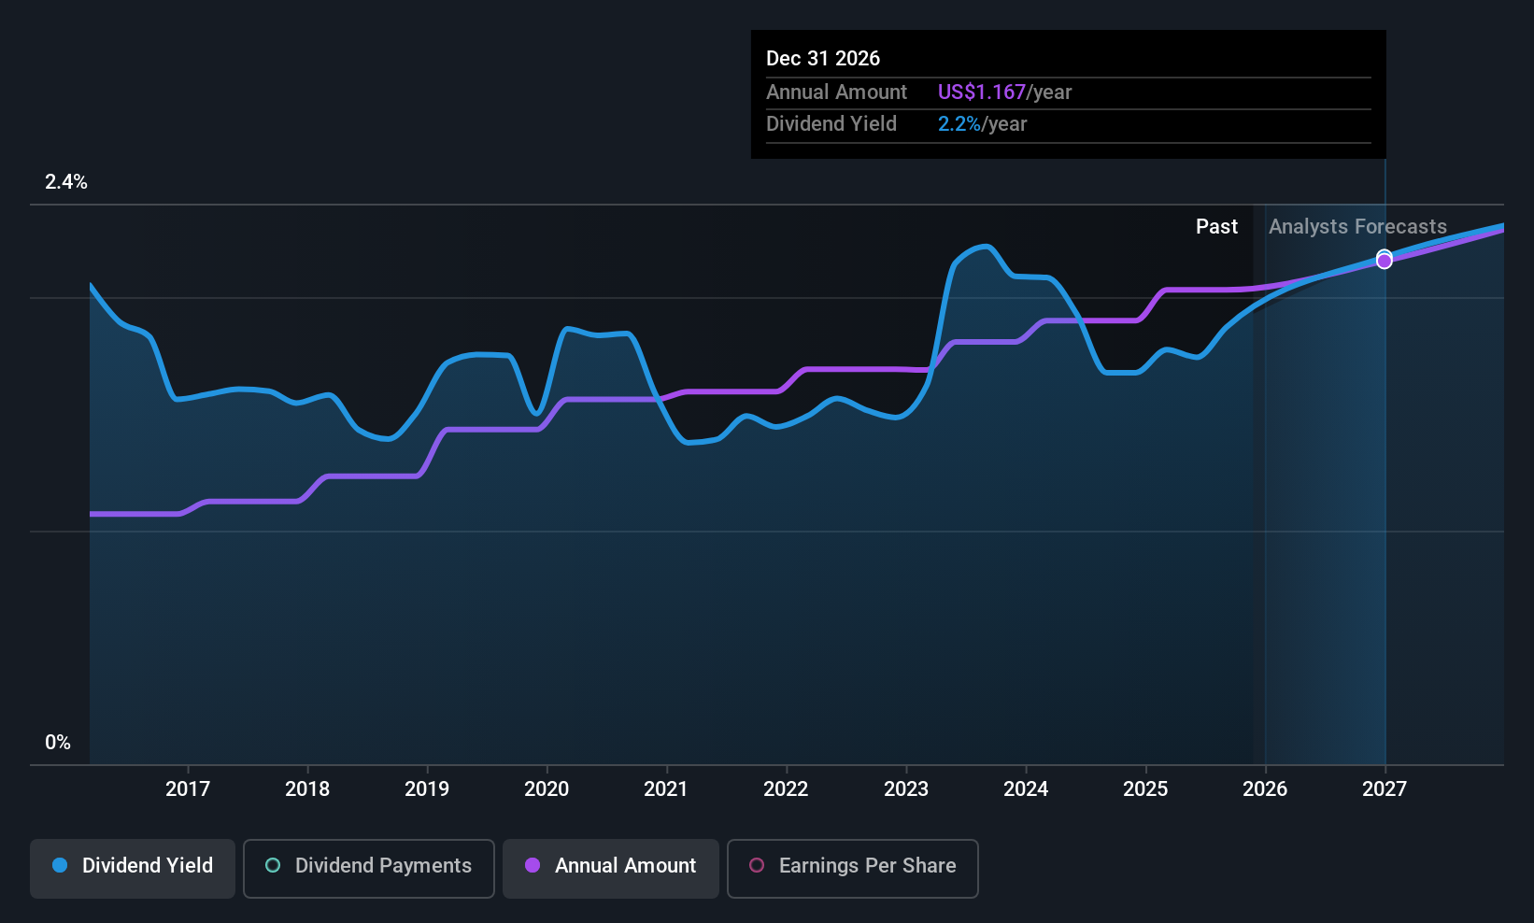
Task: Expand the Dividend Yield row in tooltip
Action: click(831, 123)
